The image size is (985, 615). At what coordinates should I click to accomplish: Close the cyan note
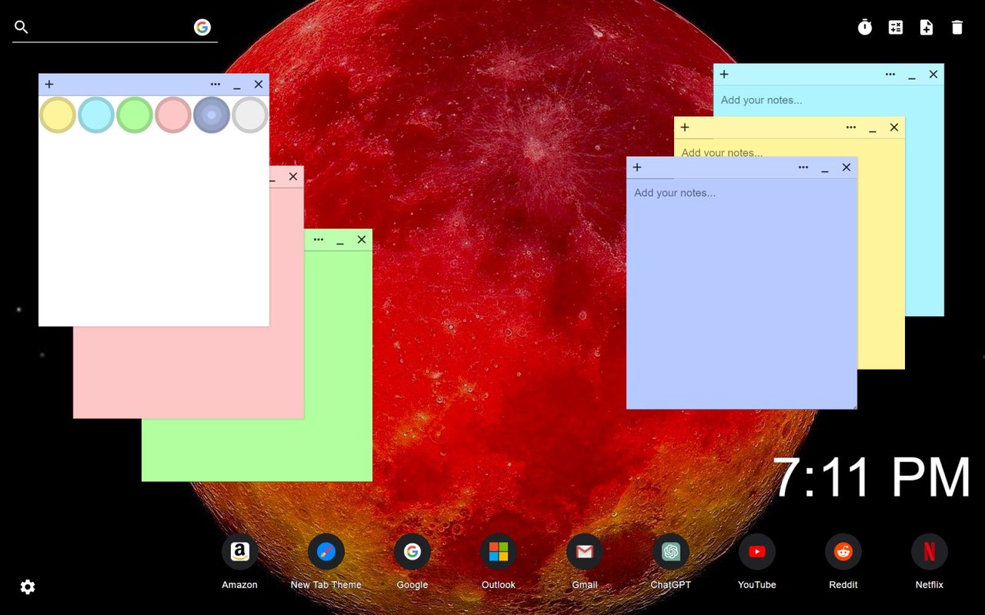click(933, 75)
